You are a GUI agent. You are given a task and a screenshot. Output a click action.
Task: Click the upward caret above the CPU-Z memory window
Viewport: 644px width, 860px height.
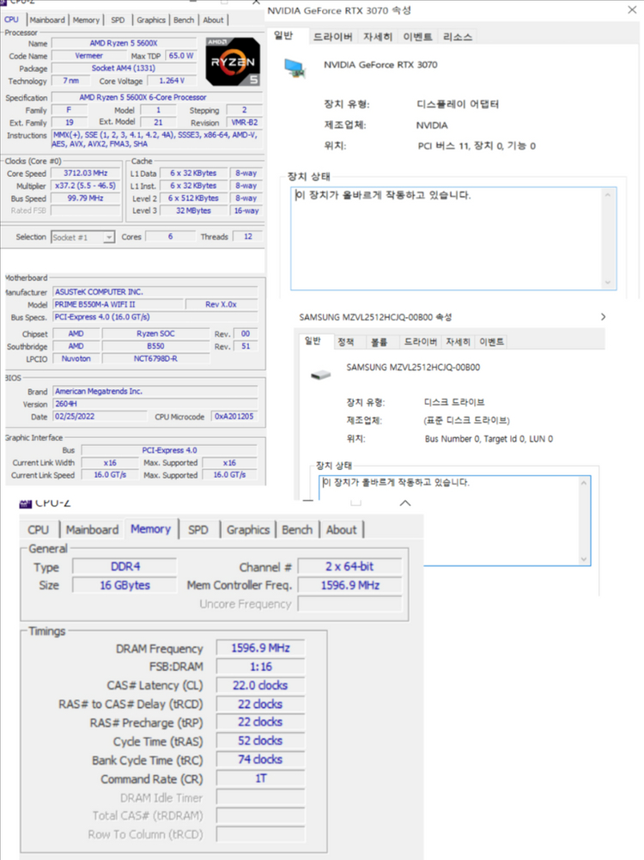point(405,503)
